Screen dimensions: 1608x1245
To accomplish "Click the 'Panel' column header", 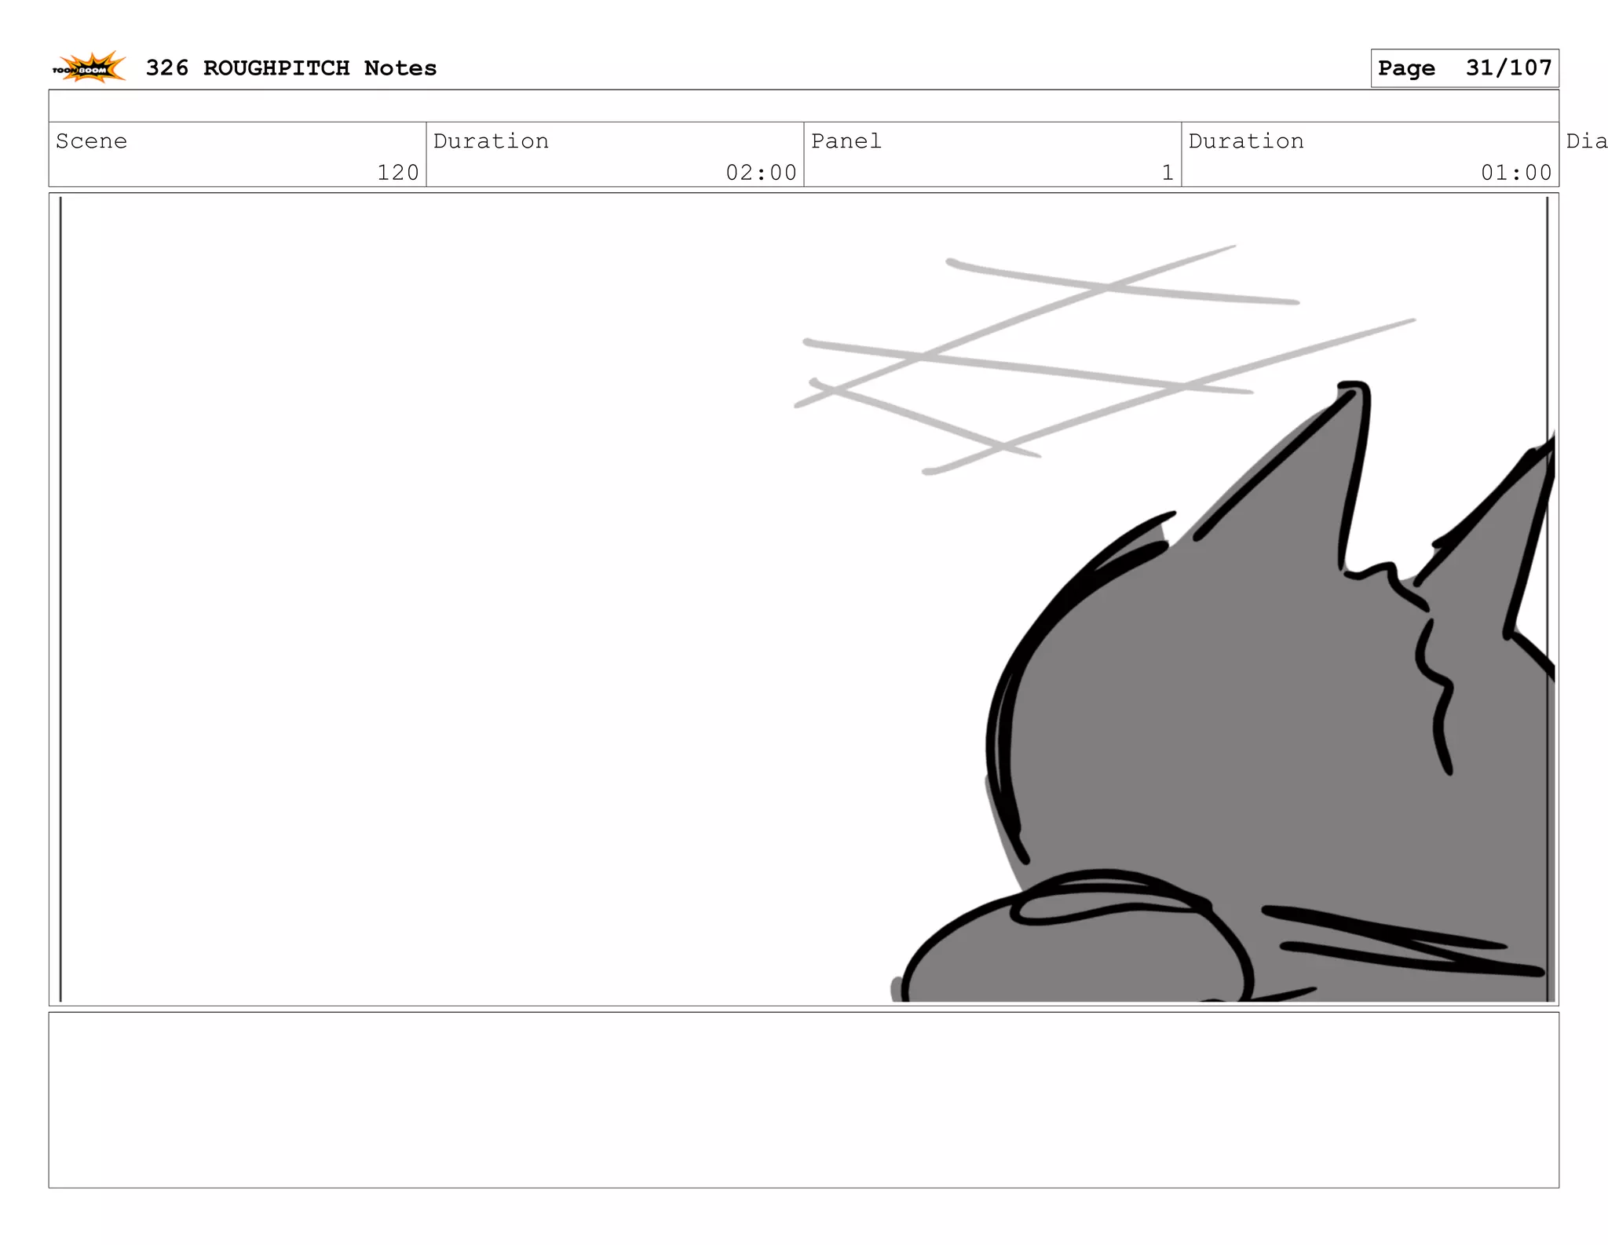I will pyautogui.click(x=846, y=141).
